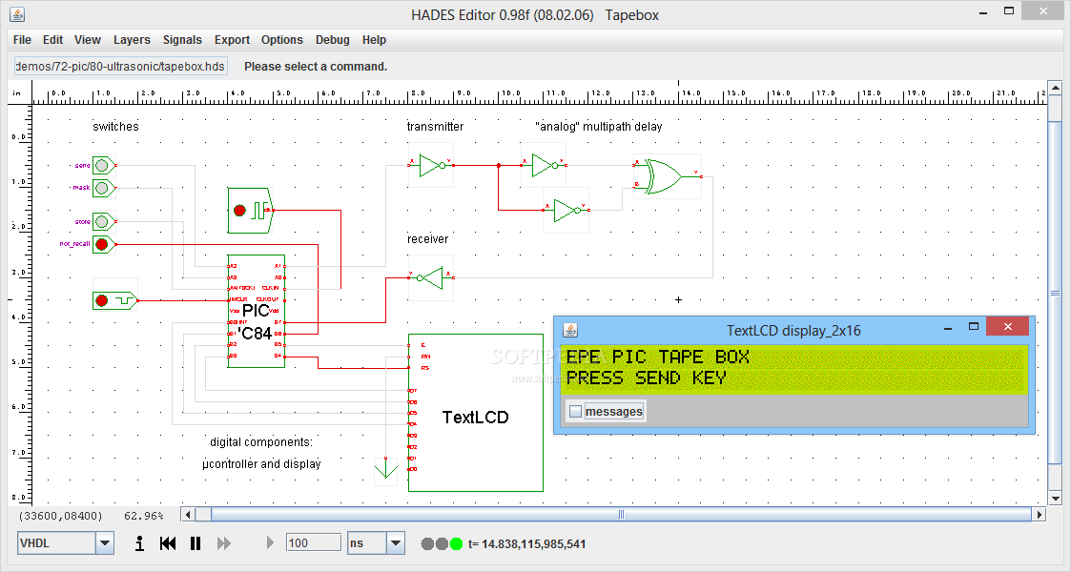The image size is (1071, 572).
Task: Select the XOR gate in multipath delay
Action: (x=667, y=176)
